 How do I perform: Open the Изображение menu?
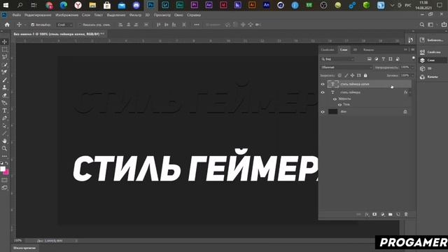tap(67, 15)
